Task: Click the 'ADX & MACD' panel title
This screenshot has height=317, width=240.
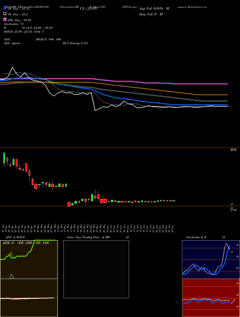Action: 15,237
